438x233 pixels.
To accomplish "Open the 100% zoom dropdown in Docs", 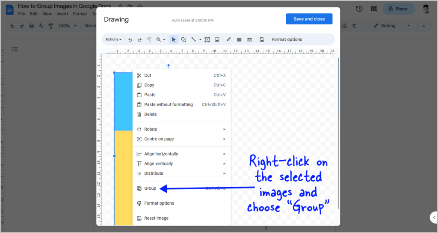I will (67, 26).
